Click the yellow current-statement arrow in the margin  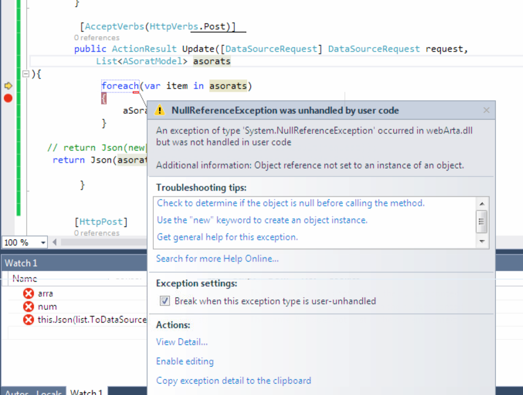pyautogui.click(x=8, y=86)
